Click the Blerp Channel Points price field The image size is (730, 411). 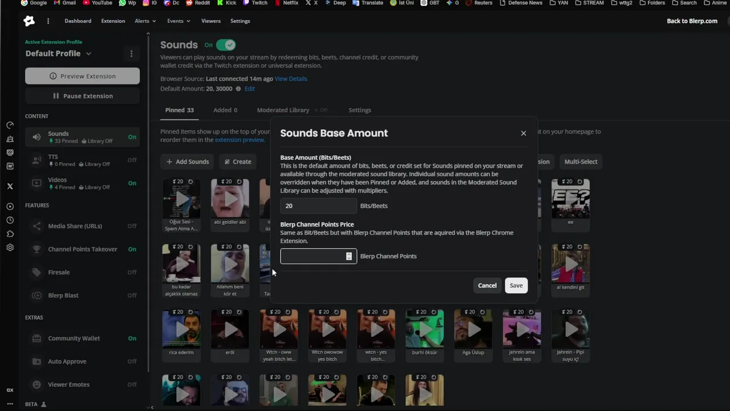pos(318,256)
